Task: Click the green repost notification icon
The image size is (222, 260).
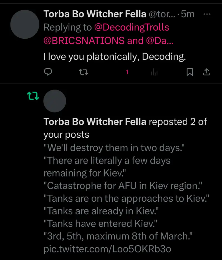Action: tap(33, 96)
